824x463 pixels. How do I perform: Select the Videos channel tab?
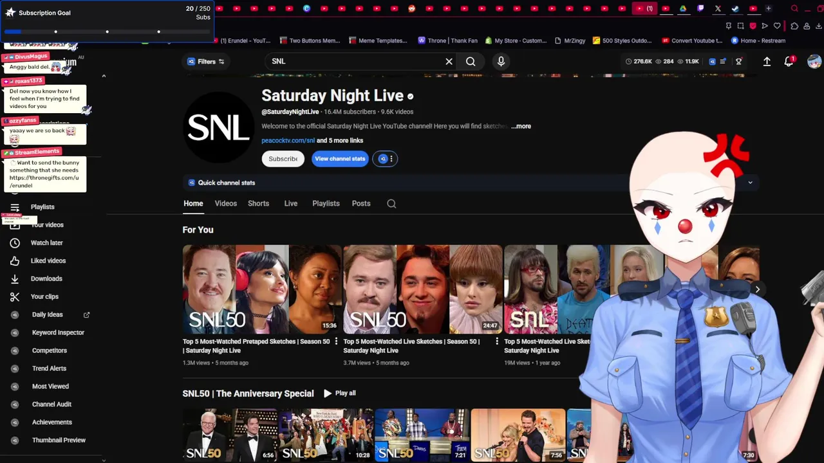[x=226, y=204]
